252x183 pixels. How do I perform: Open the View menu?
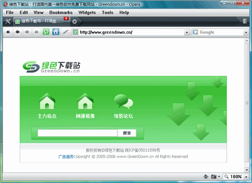38,13
